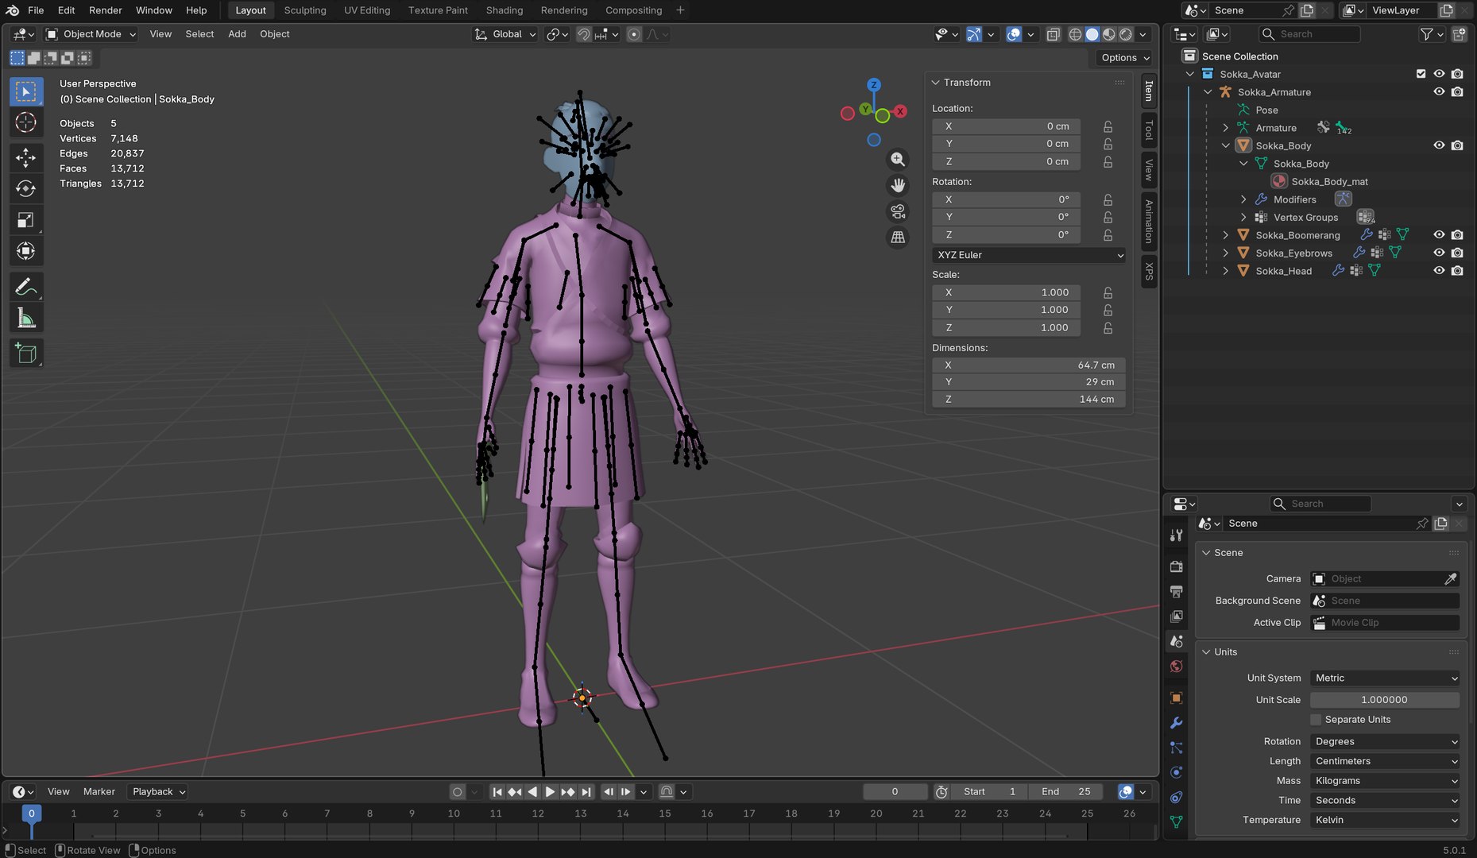Open the viewport Add menu
The image size is (1477, 858).
237,34
